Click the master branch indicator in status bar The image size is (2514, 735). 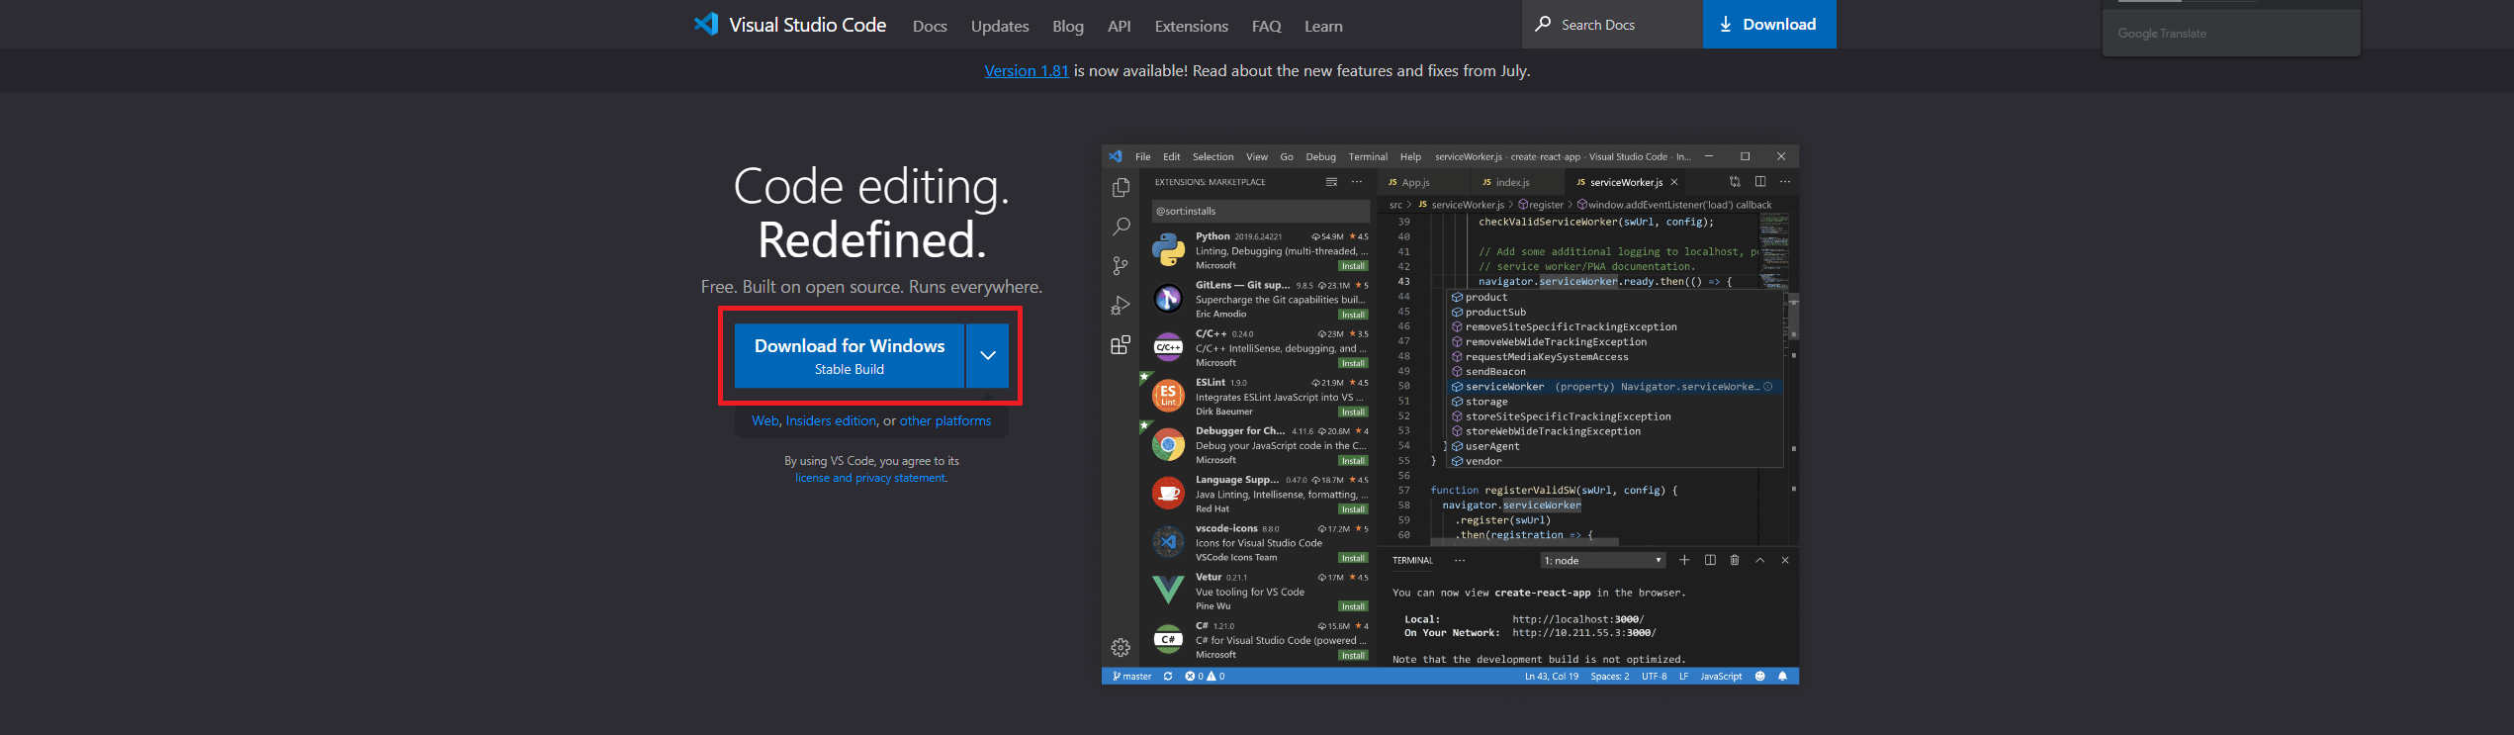point(1131,677)
